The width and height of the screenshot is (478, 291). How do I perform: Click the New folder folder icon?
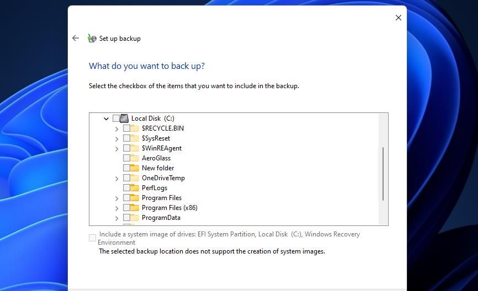[x=135, y=168]
